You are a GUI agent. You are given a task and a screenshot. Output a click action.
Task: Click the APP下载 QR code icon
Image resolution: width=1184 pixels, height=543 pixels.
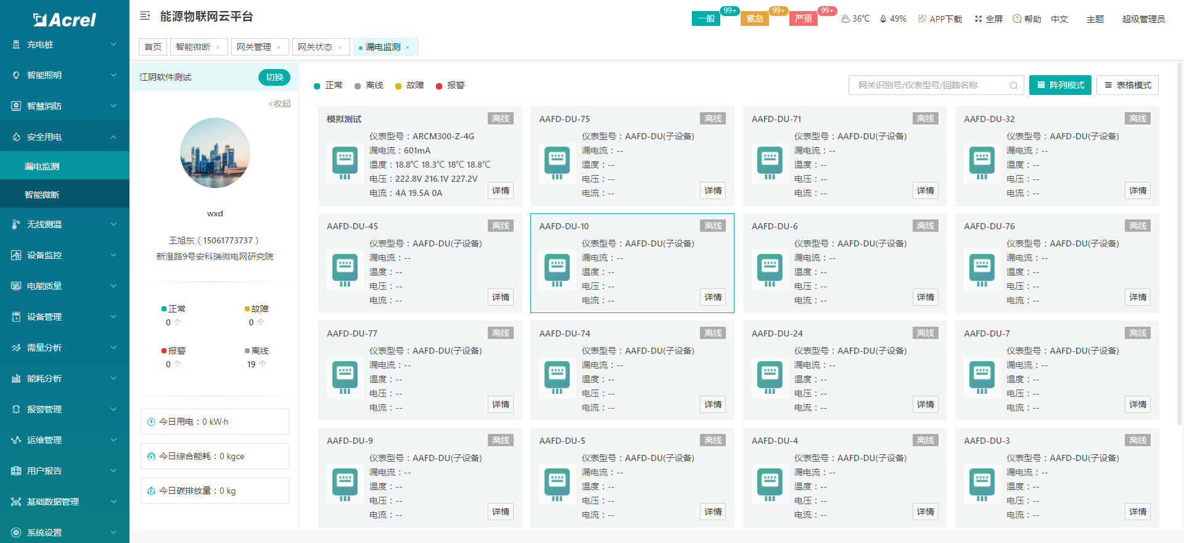pyautogui.click(x=922, y=19)
